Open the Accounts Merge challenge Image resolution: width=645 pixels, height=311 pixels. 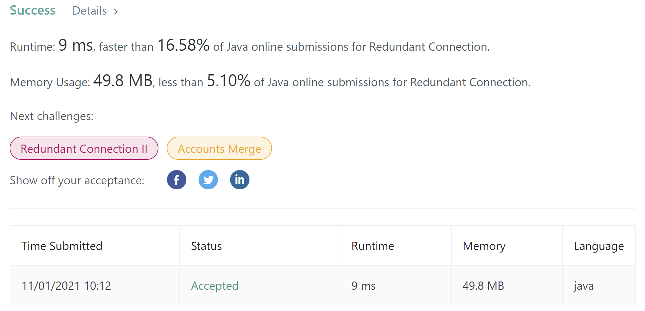coord(219,149)
